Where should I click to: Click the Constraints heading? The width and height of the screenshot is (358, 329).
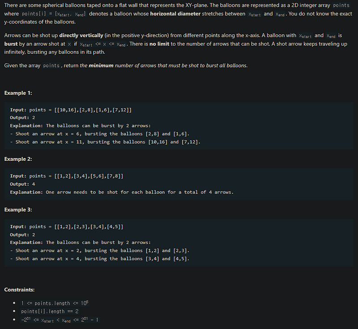[x=19, y=290]
